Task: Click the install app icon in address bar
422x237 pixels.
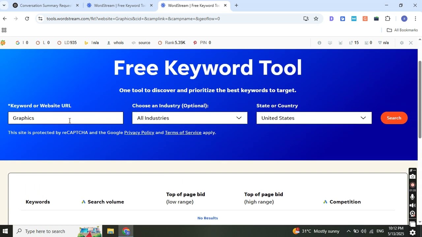Action: [306, 19]
